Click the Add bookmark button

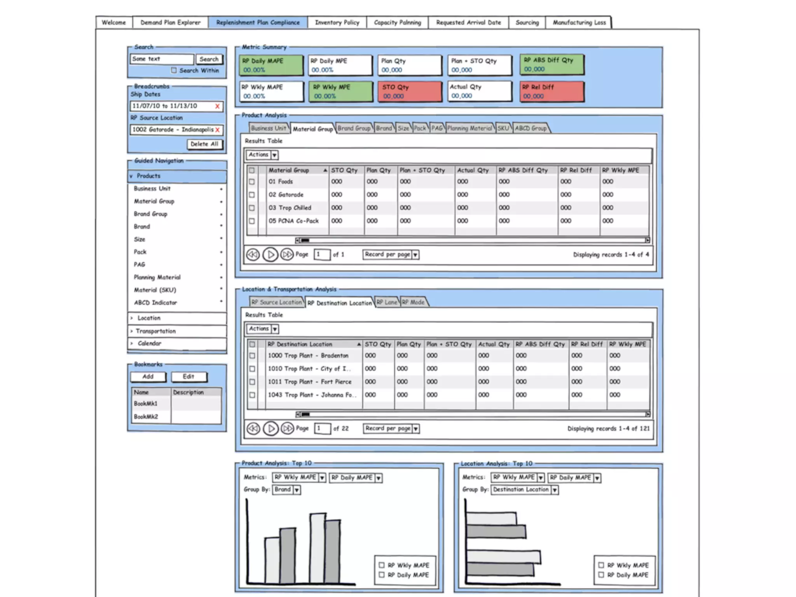148,377
